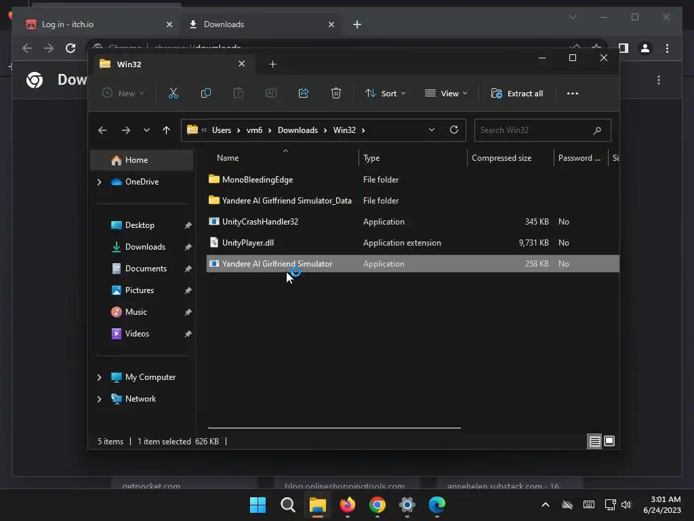
Task: Open Microsoft Edge from taskbar
Action: click(x=437, y=505)
